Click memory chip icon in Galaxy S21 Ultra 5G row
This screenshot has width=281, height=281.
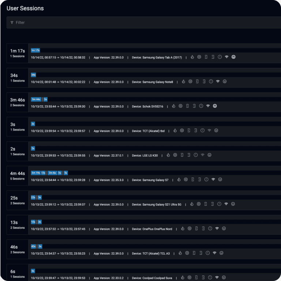pyautogui.click(x=233, y=204)
